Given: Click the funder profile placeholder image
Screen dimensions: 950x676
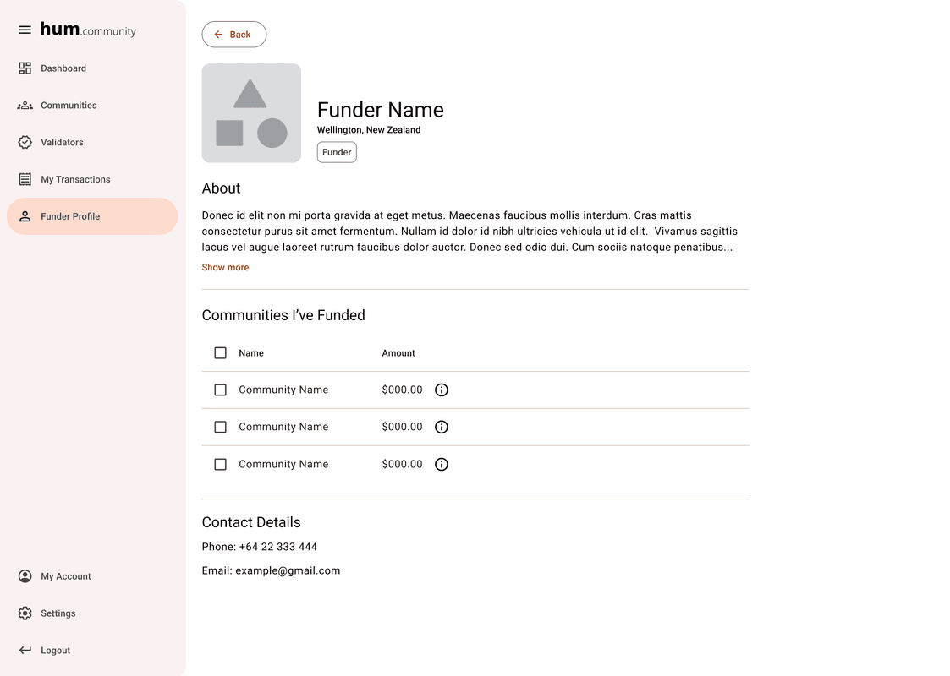Looking at the screenshot, I should (251, 113).
